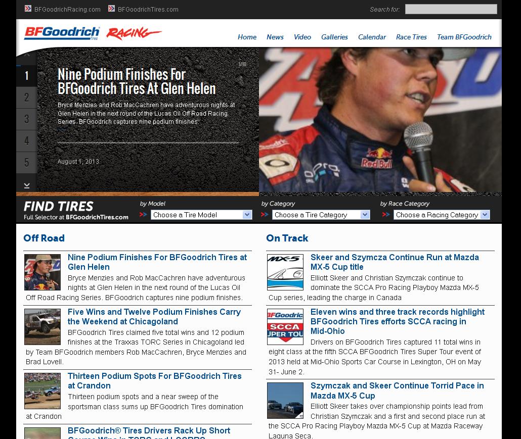The height and width of the screenshot is (439, 521).
Task: Click the MX-5 logo thumbnail
Action: pos(285,272)
